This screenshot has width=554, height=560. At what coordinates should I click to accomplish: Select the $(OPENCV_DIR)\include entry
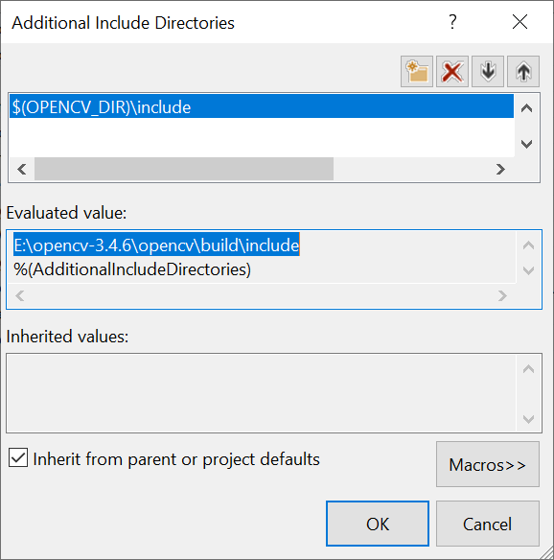point(262,106)
